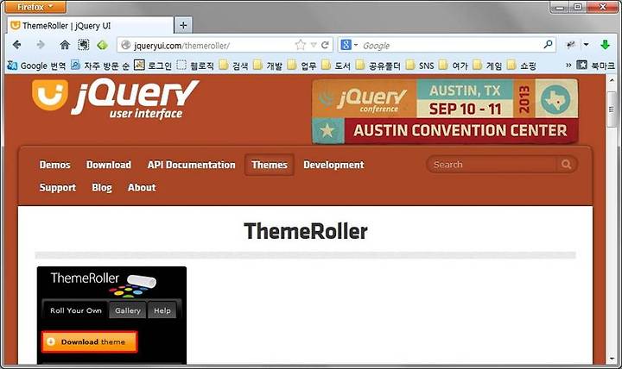Screen dimensions: 622x369
Task: Click the Download theme button
Action: click(x=90, y=341)
